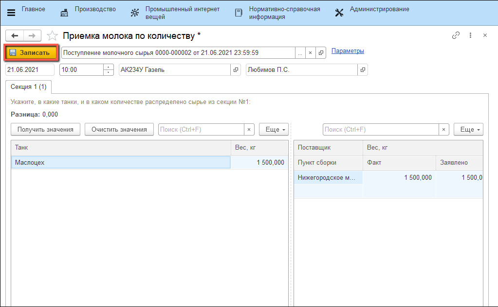Clear the receipt document field
Viewport: 498px width, 307px height.
click(311, 53)
